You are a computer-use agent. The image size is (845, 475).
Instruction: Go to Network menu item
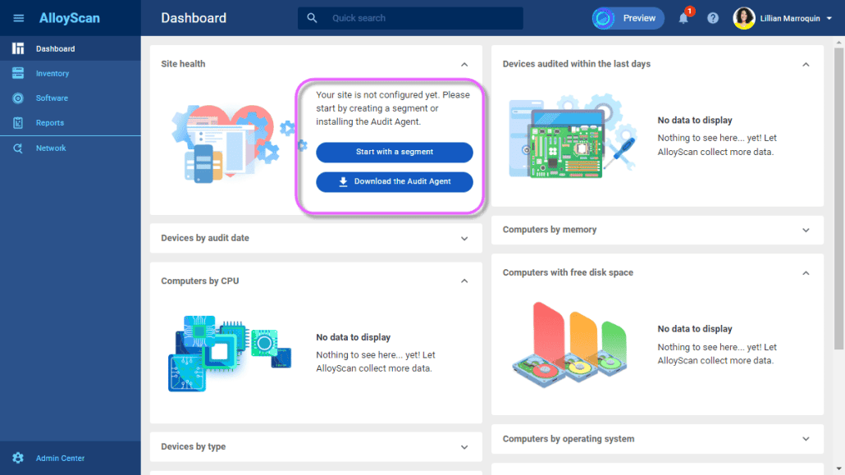[x=71, y=148]
